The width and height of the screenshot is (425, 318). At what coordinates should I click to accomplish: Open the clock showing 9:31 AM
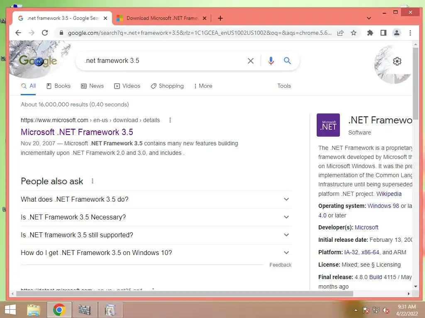tap(407, 310)
